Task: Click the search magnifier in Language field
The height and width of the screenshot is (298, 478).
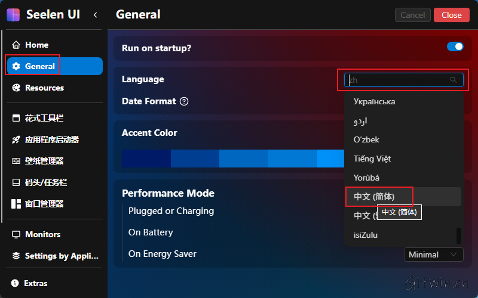Action: point(454,80)
